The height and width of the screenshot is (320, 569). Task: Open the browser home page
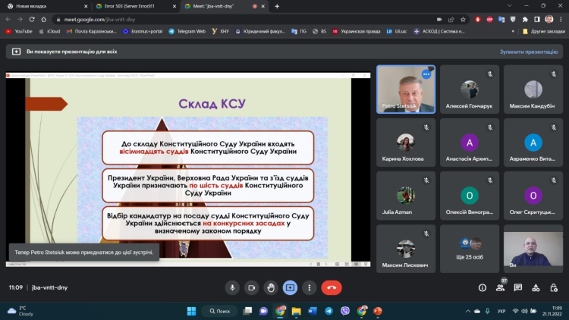(x=43, y=19)
